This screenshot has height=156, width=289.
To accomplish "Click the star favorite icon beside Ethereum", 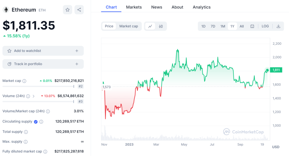I will (x=67, y=10).
